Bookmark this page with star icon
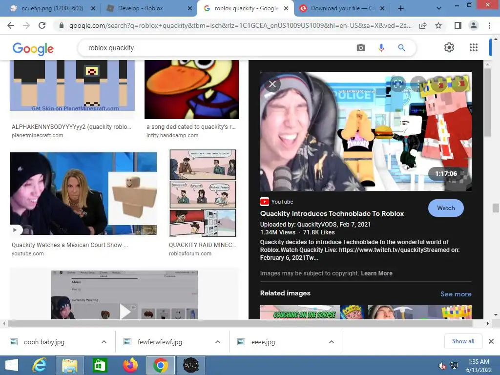This screenshot has height=375, width=500. [438, 25]
